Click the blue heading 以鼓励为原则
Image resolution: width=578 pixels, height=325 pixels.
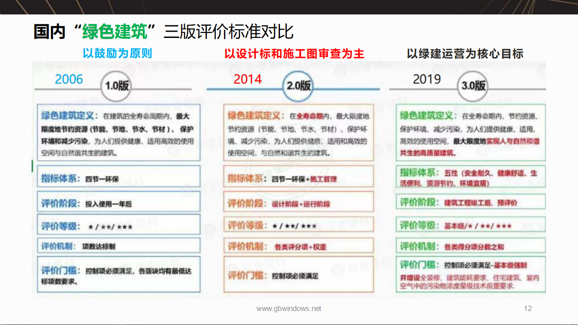[x=117, y=53]
